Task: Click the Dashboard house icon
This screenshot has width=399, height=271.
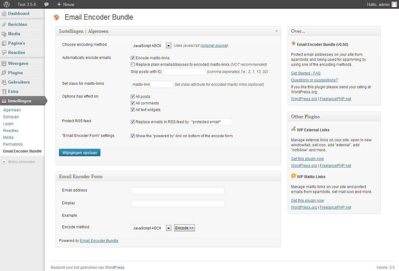Action: click(x=4, y=14)
